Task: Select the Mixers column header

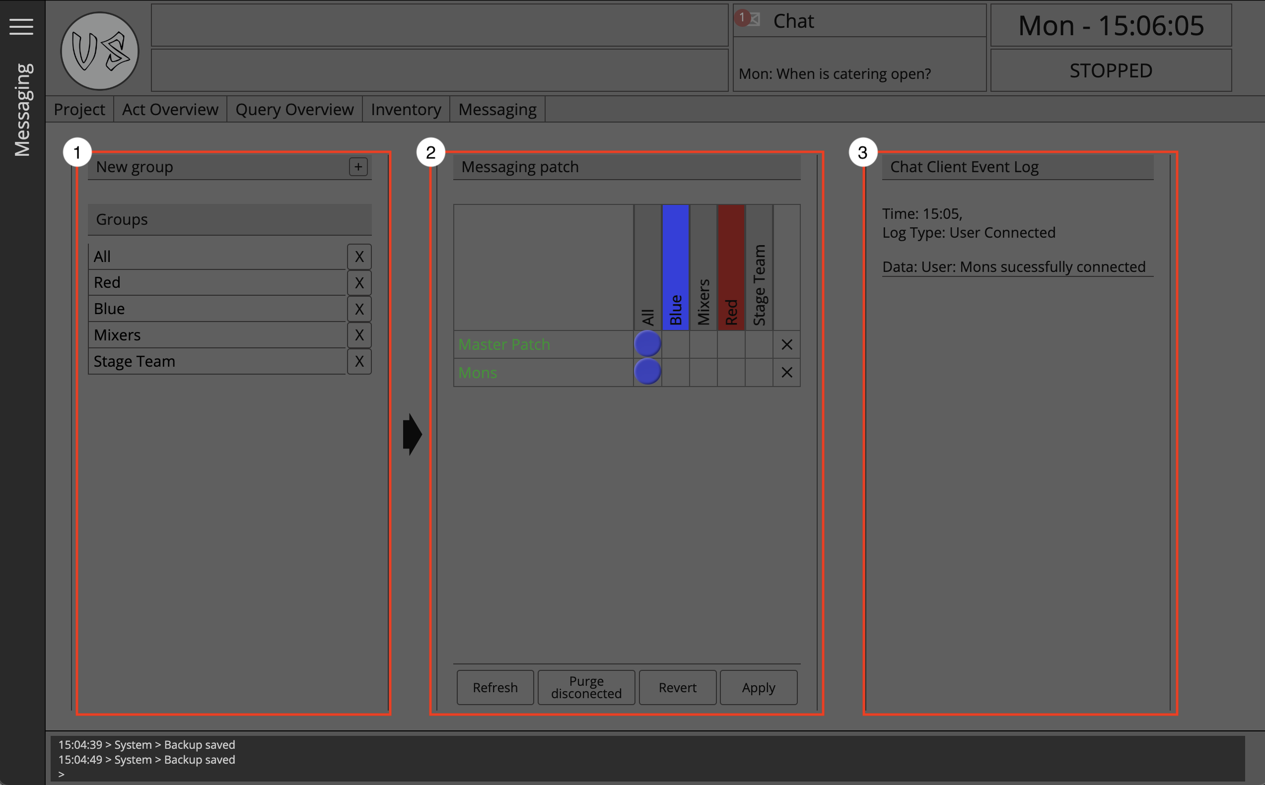Action: (703, 267)
